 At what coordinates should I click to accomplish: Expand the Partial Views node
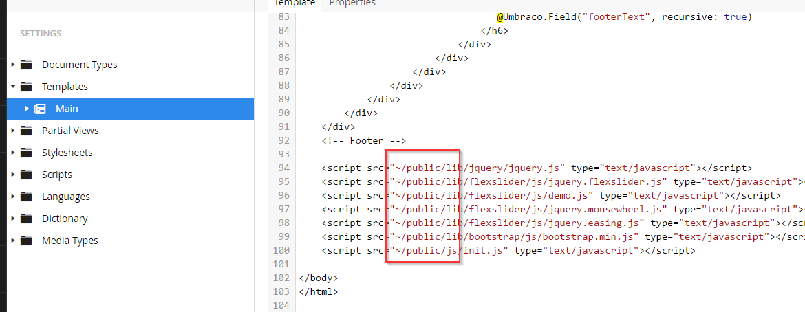13,131
